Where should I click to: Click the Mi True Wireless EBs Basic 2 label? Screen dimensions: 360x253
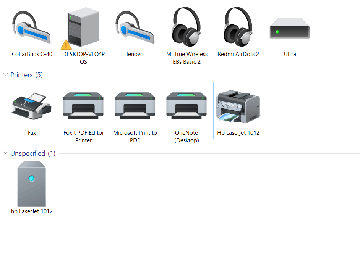coord(186,58)
